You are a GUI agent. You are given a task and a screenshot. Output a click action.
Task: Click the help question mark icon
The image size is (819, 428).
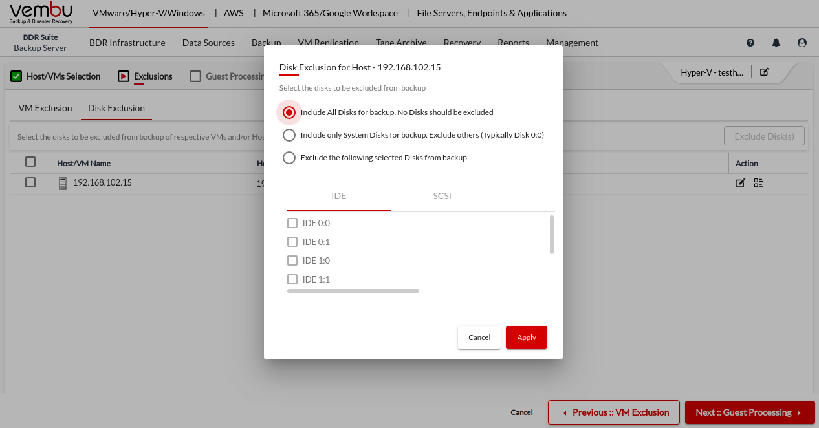coord(750,43)
